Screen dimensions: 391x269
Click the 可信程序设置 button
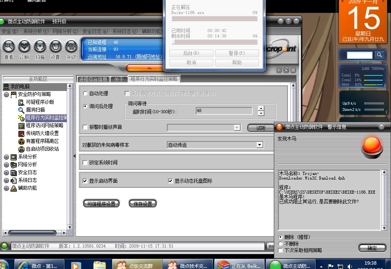coord(101,204)
